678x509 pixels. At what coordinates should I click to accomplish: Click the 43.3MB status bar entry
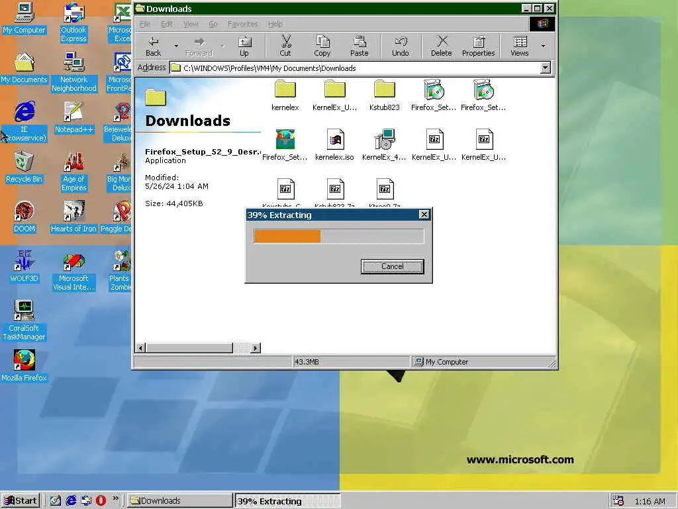click(x=351, y=362)
